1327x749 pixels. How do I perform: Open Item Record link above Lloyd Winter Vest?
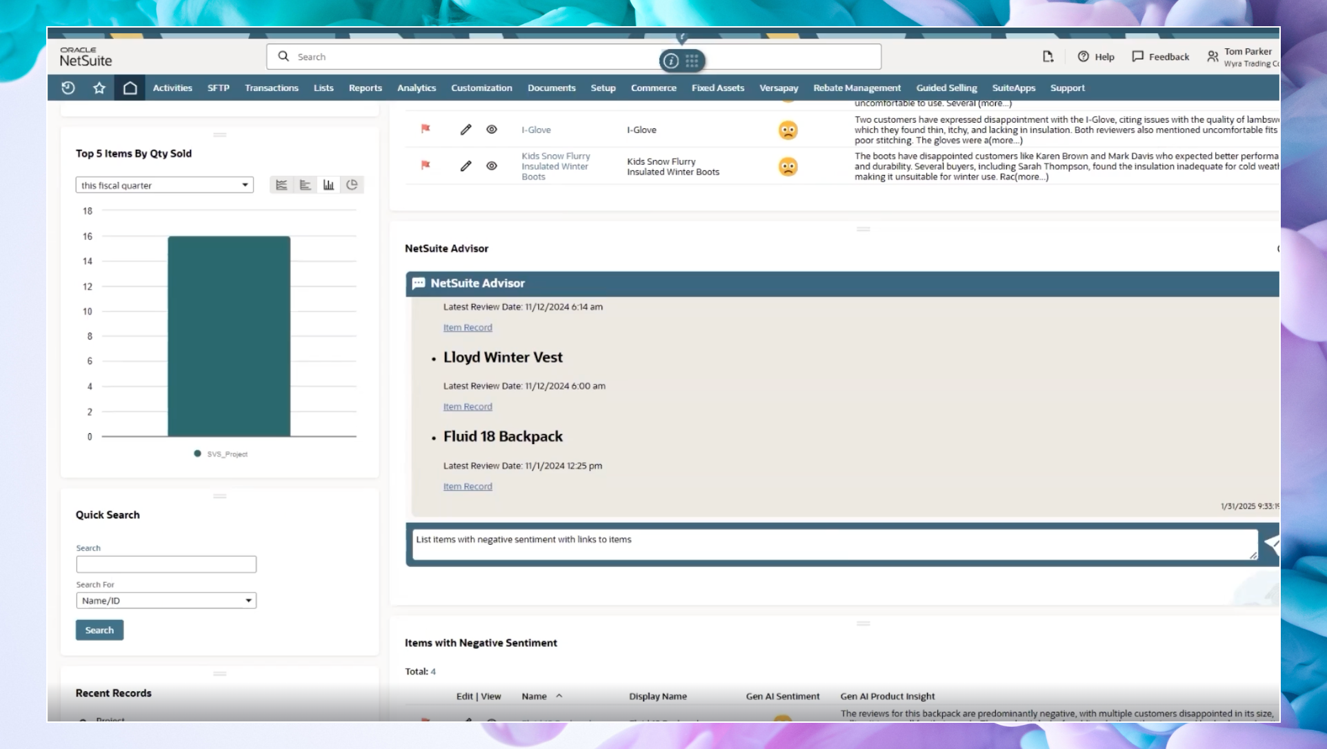[468, 328]
